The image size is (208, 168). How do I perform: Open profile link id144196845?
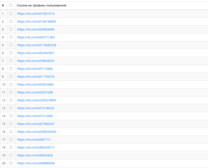coord(37,21)
